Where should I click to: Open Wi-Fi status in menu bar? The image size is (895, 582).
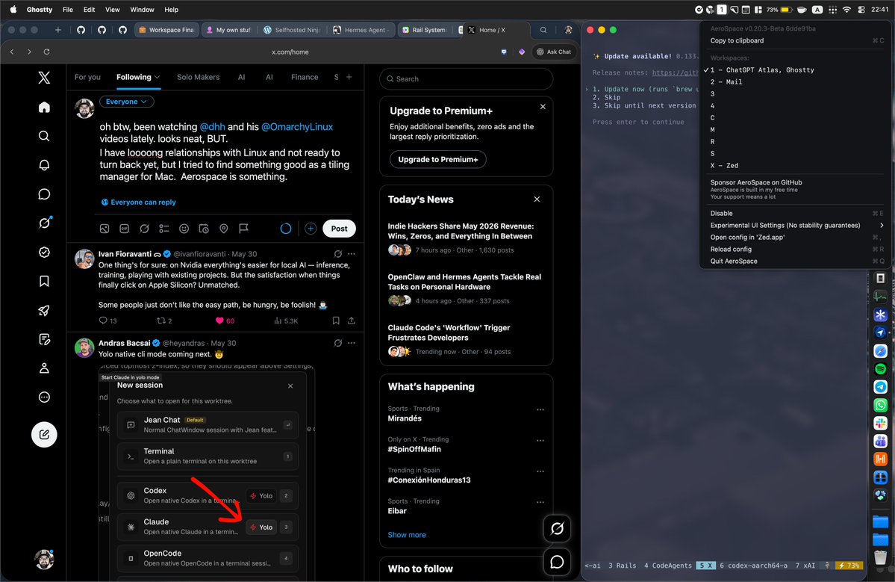[x=846, y=9]
